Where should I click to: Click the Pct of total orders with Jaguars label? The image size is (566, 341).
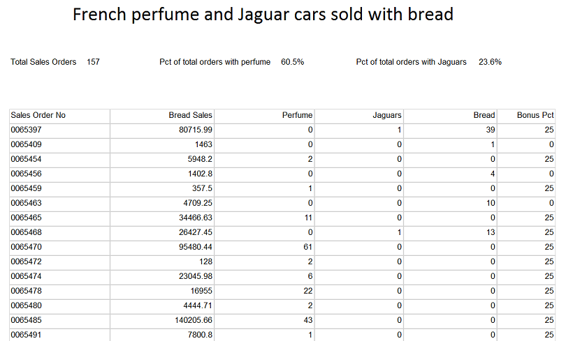click(411, 62)
